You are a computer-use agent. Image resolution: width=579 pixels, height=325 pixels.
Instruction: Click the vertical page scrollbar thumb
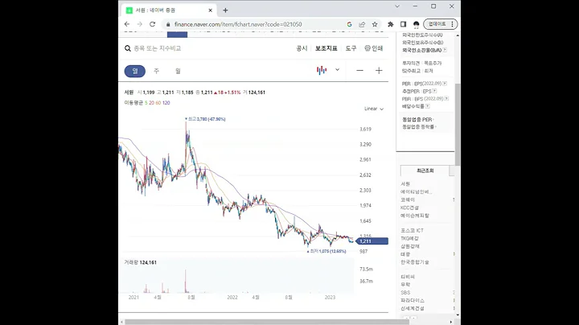click(x=458, y=124)
